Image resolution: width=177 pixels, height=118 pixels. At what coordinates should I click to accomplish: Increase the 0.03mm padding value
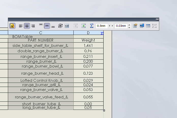point(129,25)
